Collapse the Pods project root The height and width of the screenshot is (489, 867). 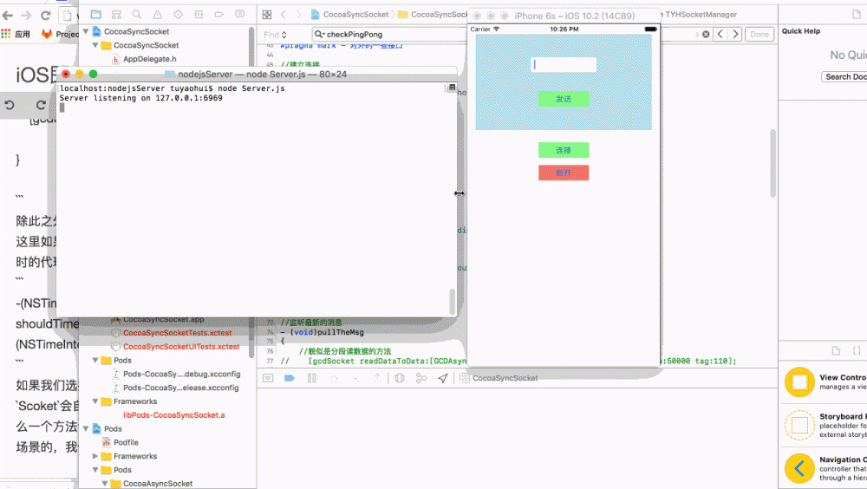(x=86, y=428)
